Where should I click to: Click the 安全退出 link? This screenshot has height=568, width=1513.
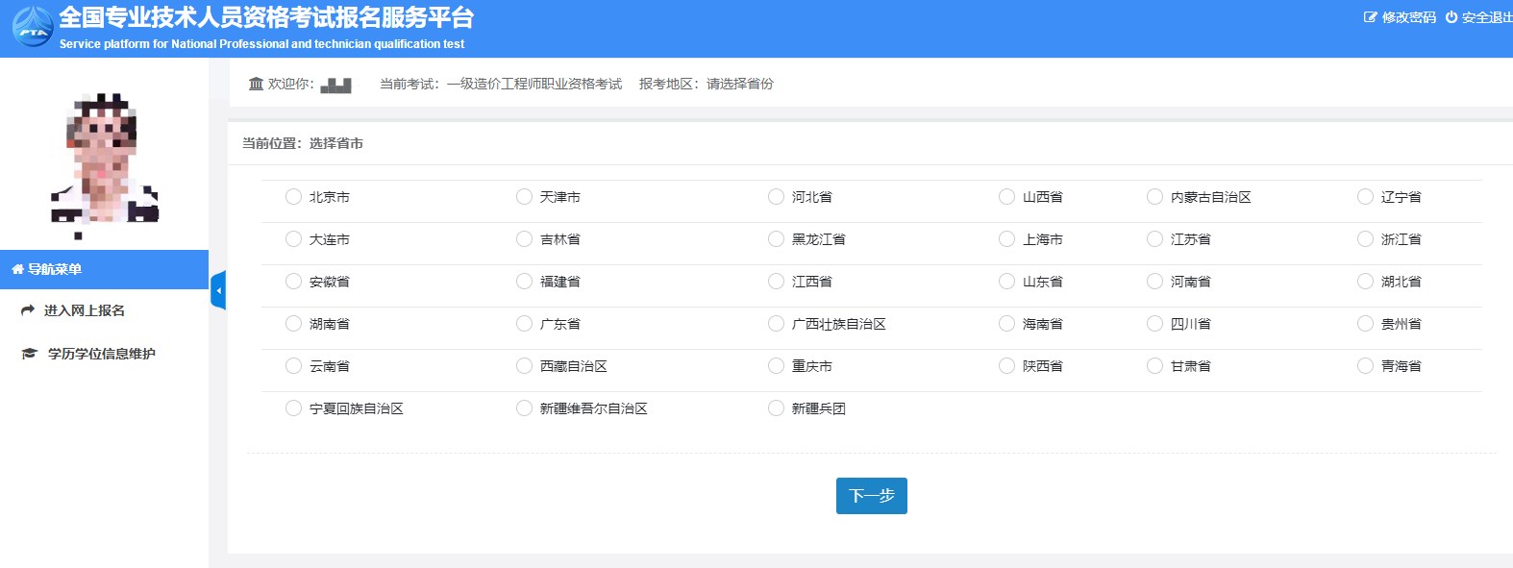point(1486,17)
